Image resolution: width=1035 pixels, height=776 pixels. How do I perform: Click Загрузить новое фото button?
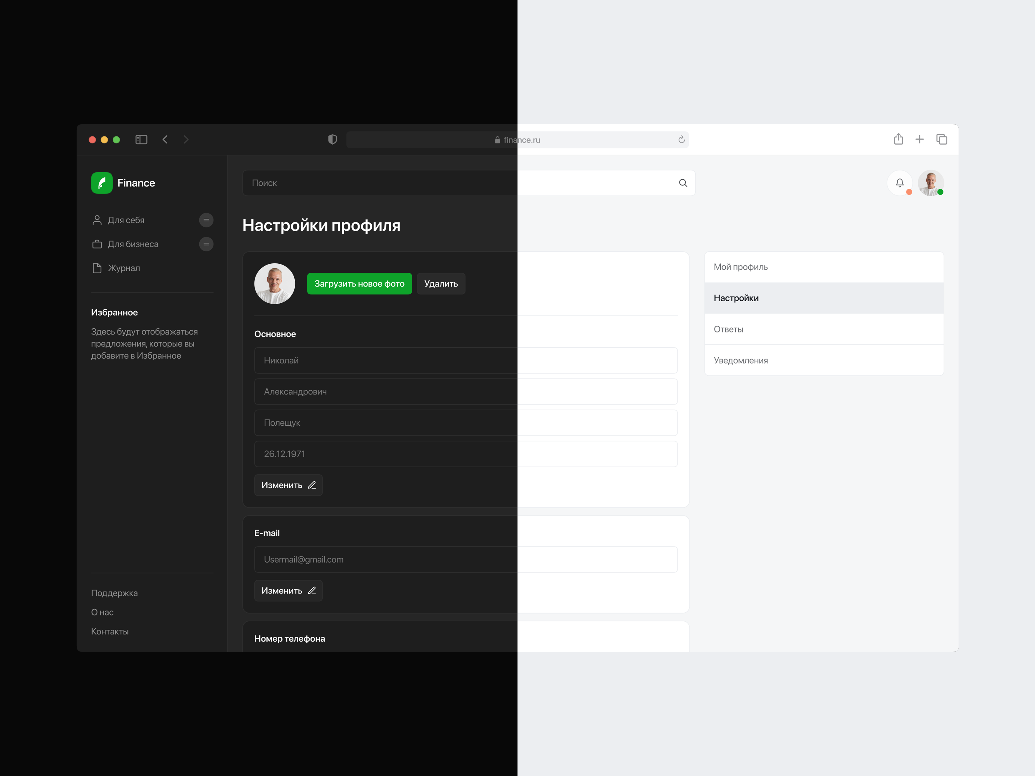359,283
